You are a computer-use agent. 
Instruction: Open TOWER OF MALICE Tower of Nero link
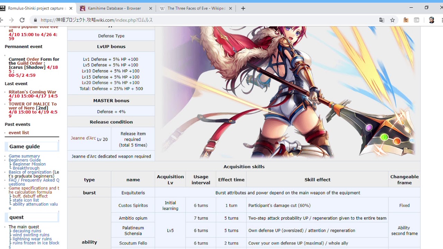[x=33, y=106]
